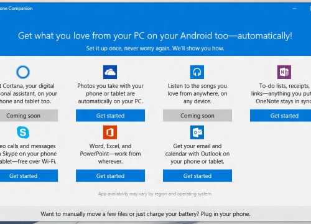Get started with OneNote
The image size is (311, 224).
click(x=281, y=116)
